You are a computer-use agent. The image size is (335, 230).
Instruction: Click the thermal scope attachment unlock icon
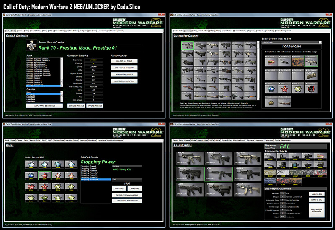[x=308, y=165]
